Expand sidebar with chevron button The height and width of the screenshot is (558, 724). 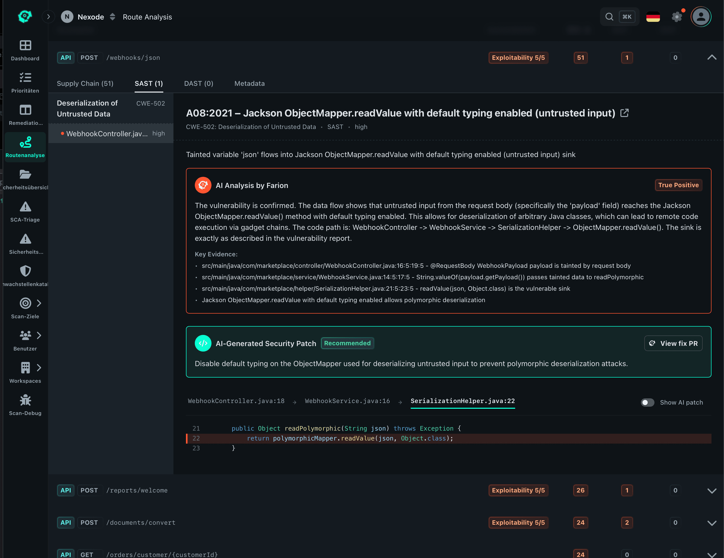(48, 17)
